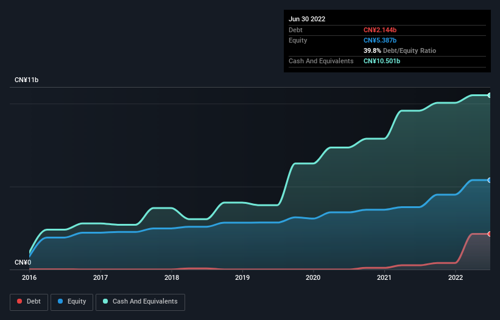
Task: Click the blue Equity endpoint marker
Action: (x=490, y=180)
